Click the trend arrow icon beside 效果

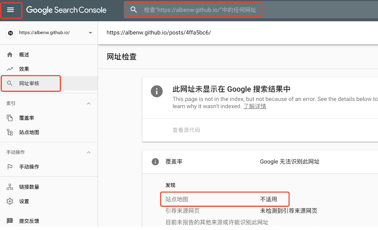point(10,69)
